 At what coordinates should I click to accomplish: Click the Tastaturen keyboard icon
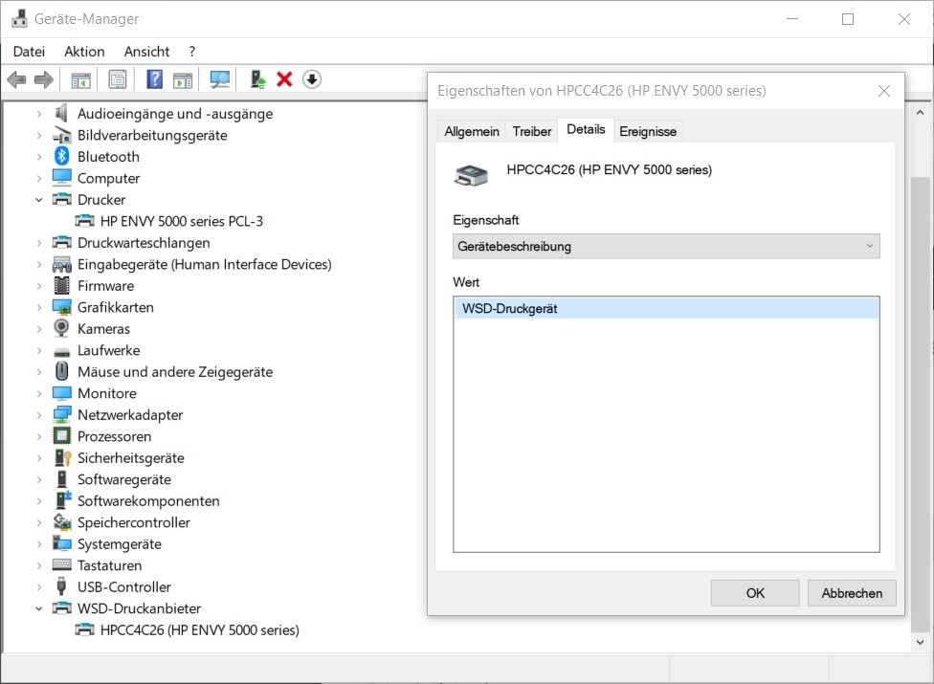click(x=62, y=564)
